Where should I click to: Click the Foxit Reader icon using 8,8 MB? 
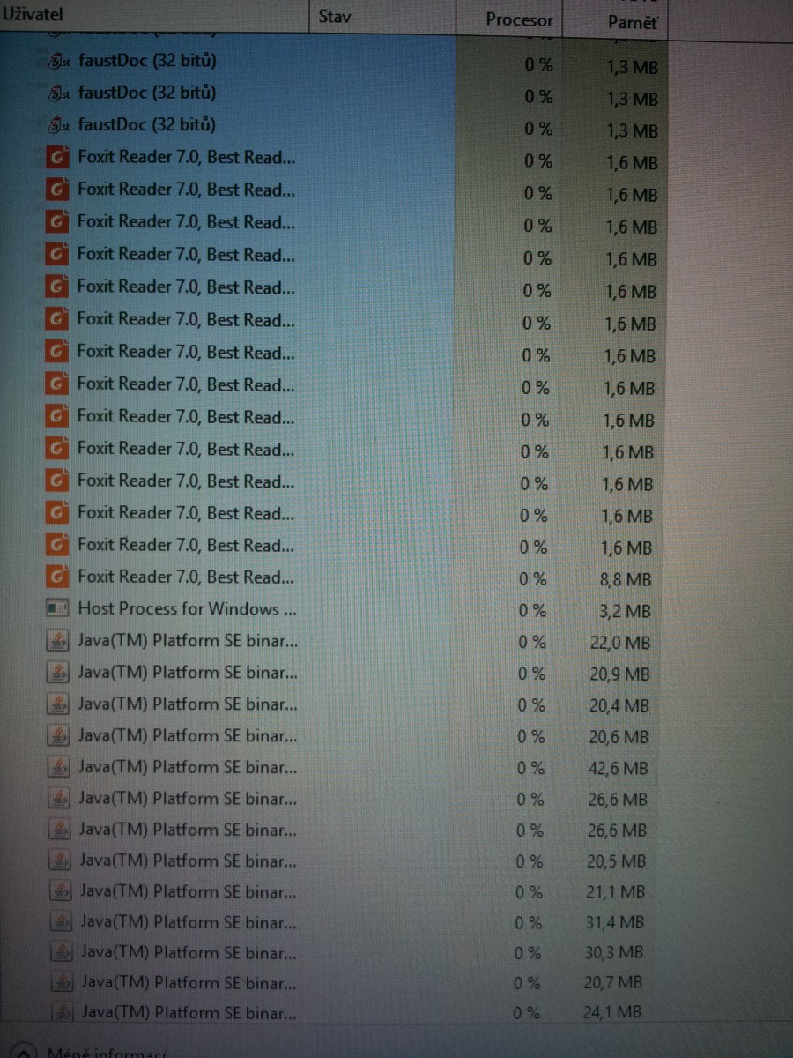pos(57,577)
